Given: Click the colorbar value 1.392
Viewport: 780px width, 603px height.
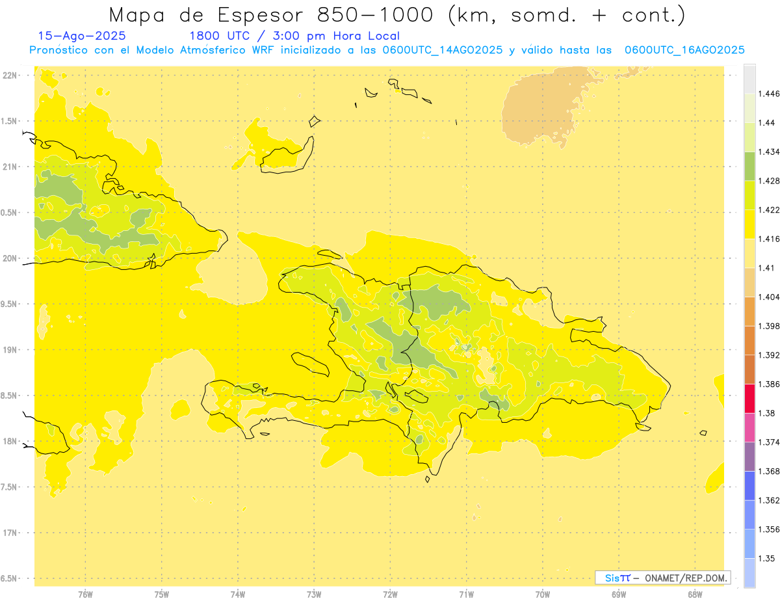Looking at the screenshot, I should click(x=770, y=355).
